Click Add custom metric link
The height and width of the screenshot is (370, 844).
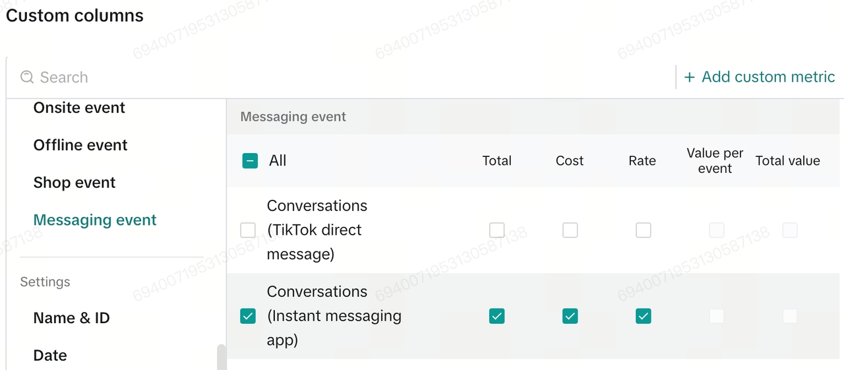[x=768, y=77]
